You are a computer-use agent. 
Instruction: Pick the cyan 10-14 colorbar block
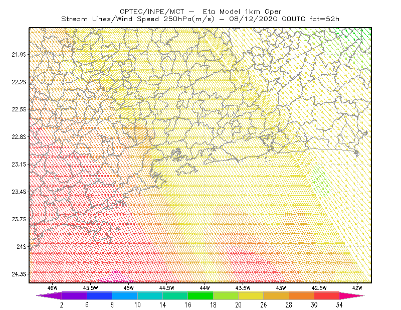point(150,295)
